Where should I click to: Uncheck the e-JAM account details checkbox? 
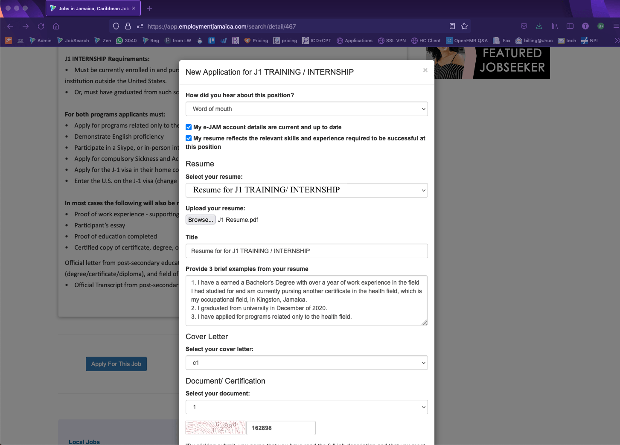tap(188, 127)
